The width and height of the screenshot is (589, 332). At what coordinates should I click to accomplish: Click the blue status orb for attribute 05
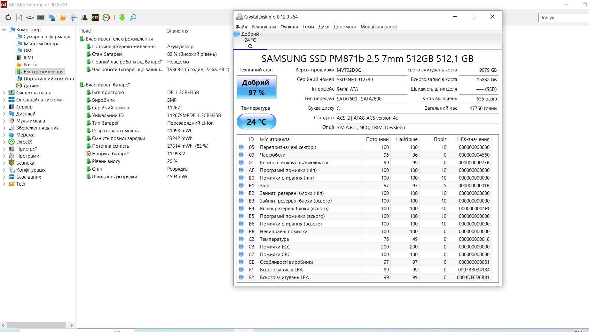pyautogui.click(x=241, y=147)
